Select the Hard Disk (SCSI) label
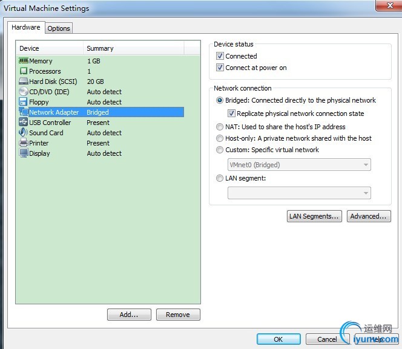402x349 pixels. coord(53,82)
